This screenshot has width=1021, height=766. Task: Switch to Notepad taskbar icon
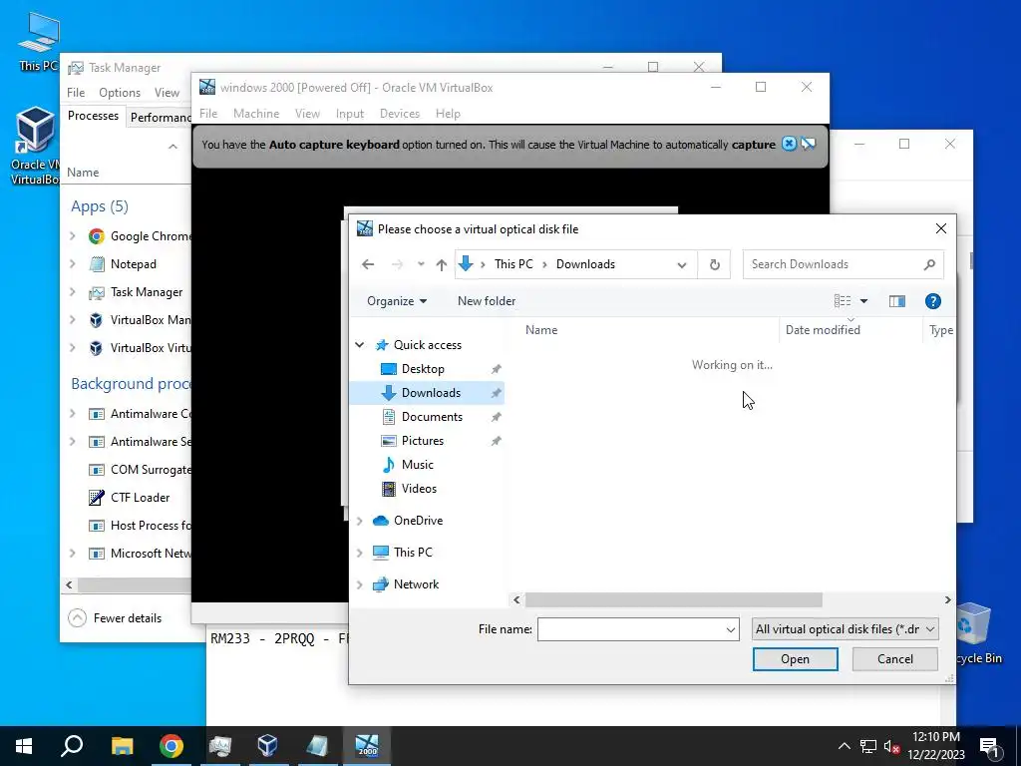tap(317, 746)
